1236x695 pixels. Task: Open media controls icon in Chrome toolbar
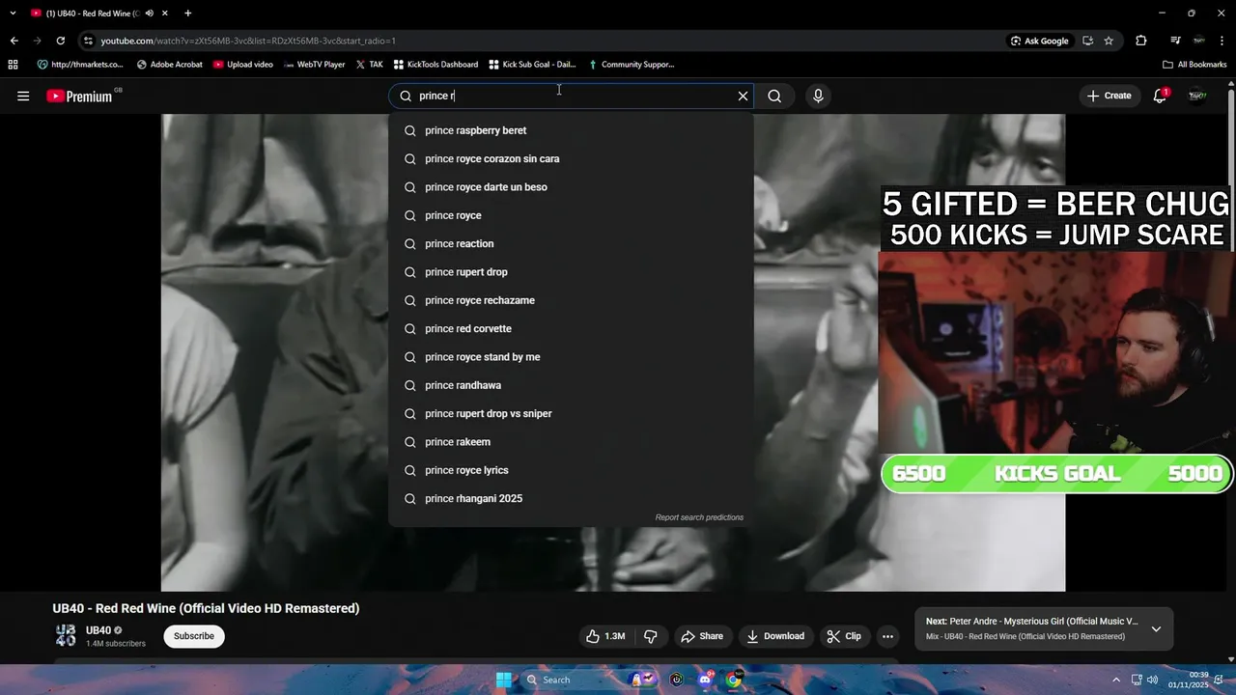1175,41
